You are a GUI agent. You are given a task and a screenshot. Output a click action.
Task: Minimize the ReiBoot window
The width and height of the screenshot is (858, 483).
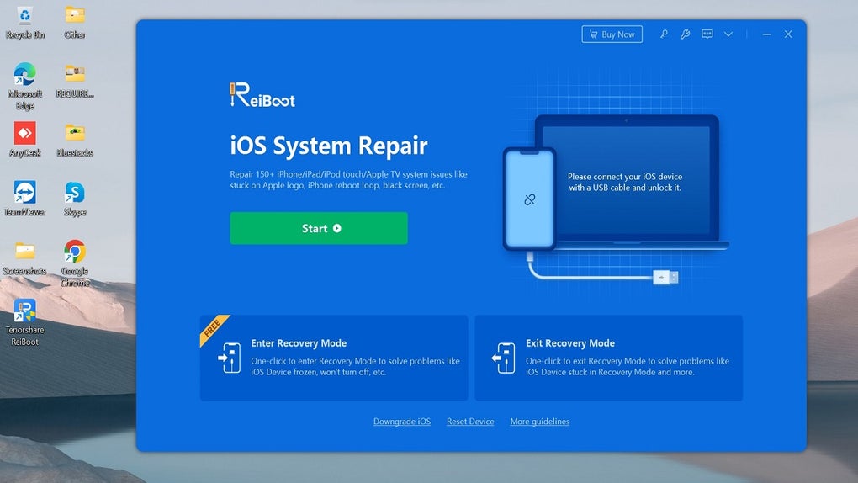pos(766,34)
